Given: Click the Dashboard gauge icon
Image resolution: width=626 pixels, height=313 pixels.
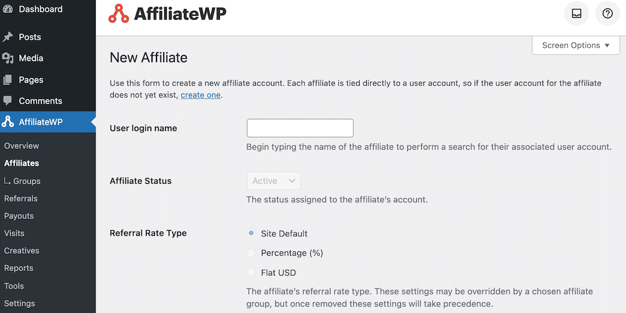Looking at the screenshot, I should coord(8,9).
